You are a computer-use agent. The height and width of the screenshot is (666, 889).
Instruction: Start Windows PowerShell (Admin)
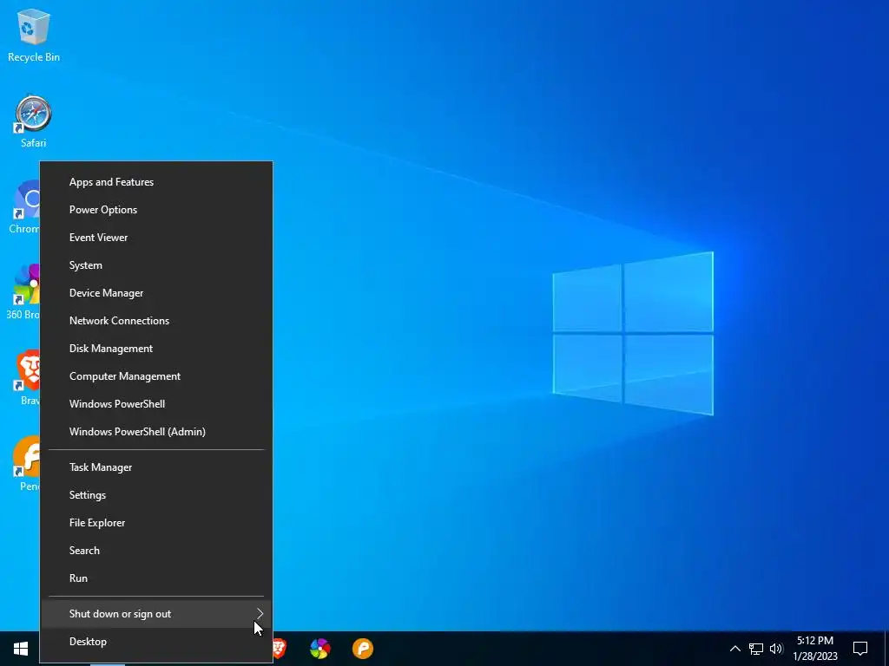click(156, 432)
